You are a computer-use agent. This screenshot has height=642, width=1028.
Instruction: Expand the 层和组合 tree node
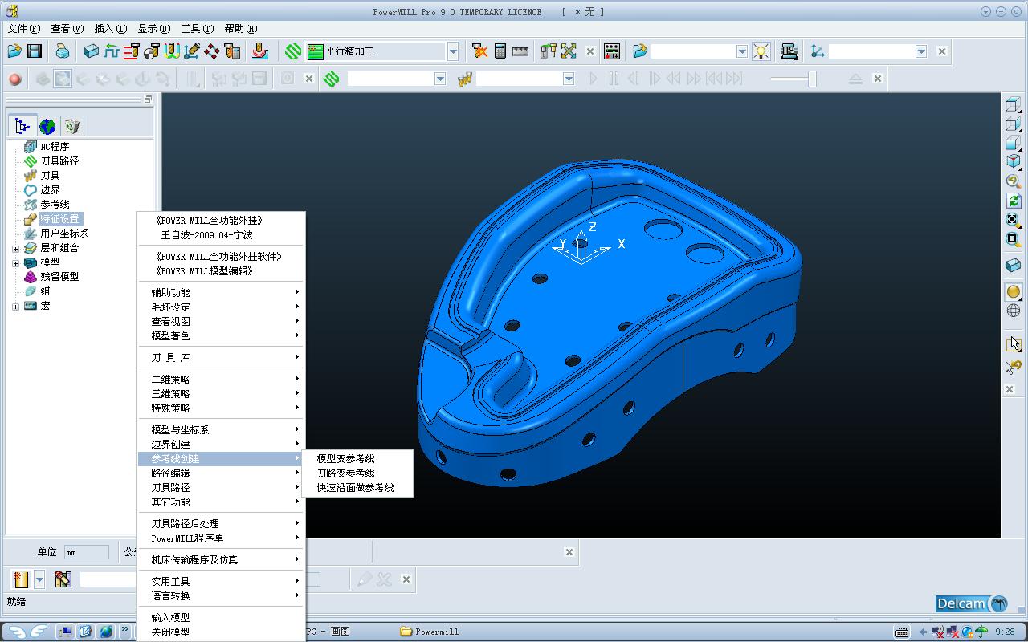click(15, 248)
